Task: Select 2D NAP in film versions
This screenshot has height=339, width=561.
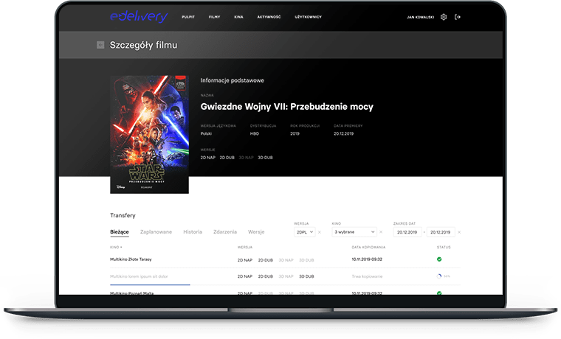Action: click(208, 158)
